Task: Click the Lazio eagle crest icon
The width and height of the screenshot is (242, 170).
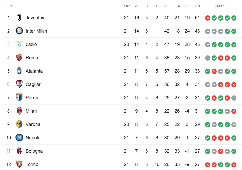Action: point(19,44)
